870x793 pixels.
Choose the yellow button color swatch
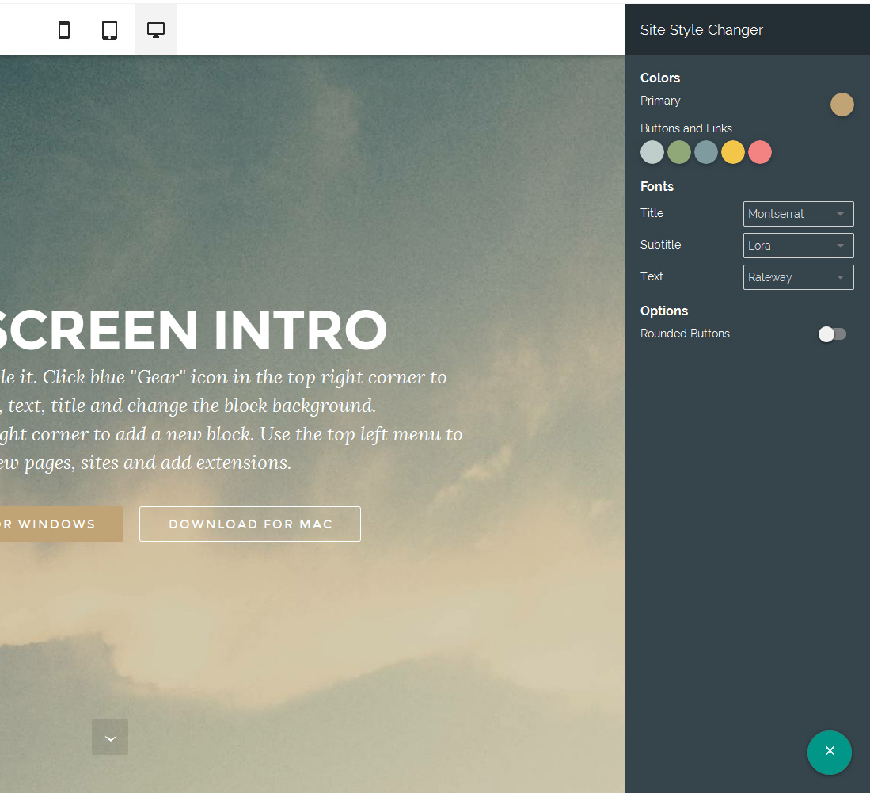[x=733, y=152]
